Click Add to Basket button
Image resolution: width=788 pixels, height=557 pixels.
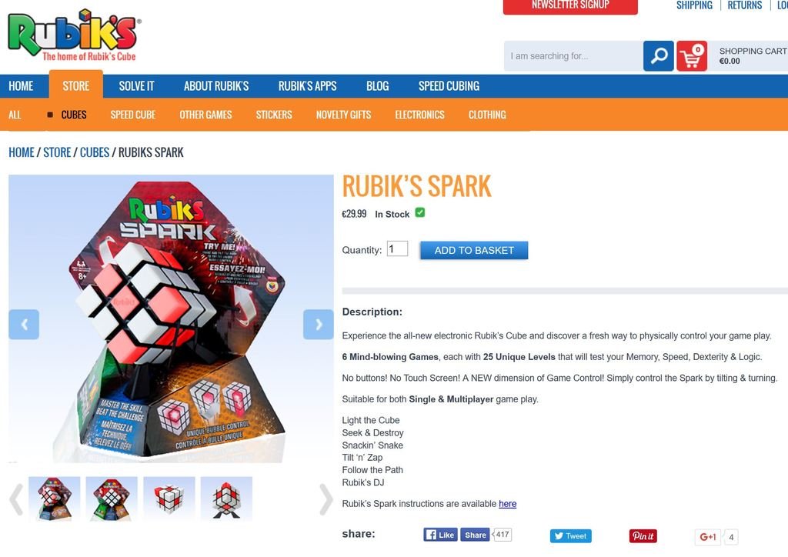tap(474, 250)
